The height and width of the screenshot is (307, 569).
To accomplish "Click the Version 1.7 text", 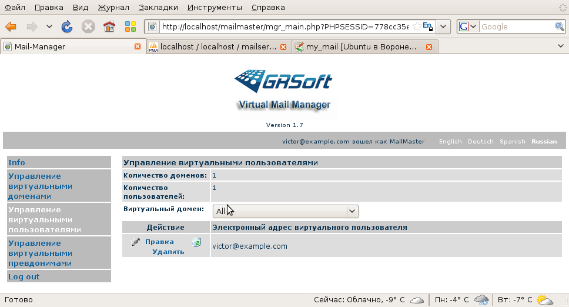I will click(x=284, y=125).
